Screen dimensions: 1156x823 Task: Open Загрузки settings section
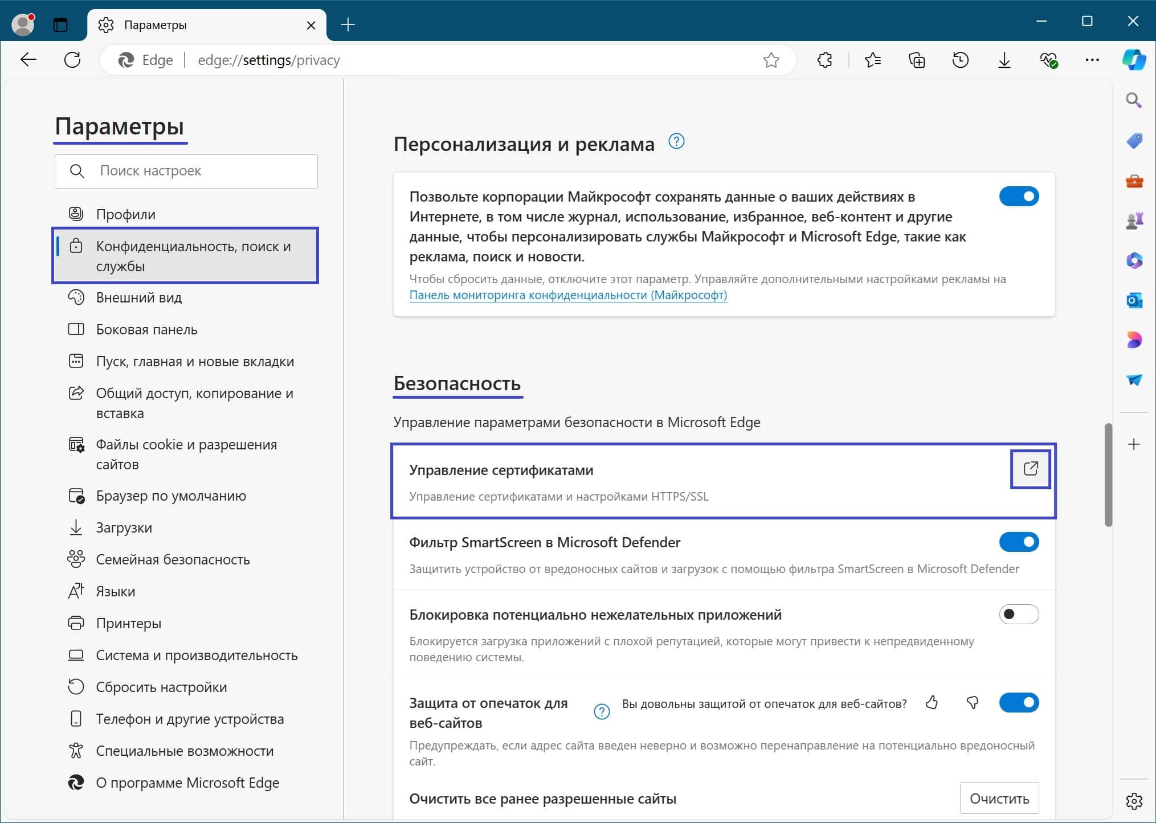[x=185, y=527]
